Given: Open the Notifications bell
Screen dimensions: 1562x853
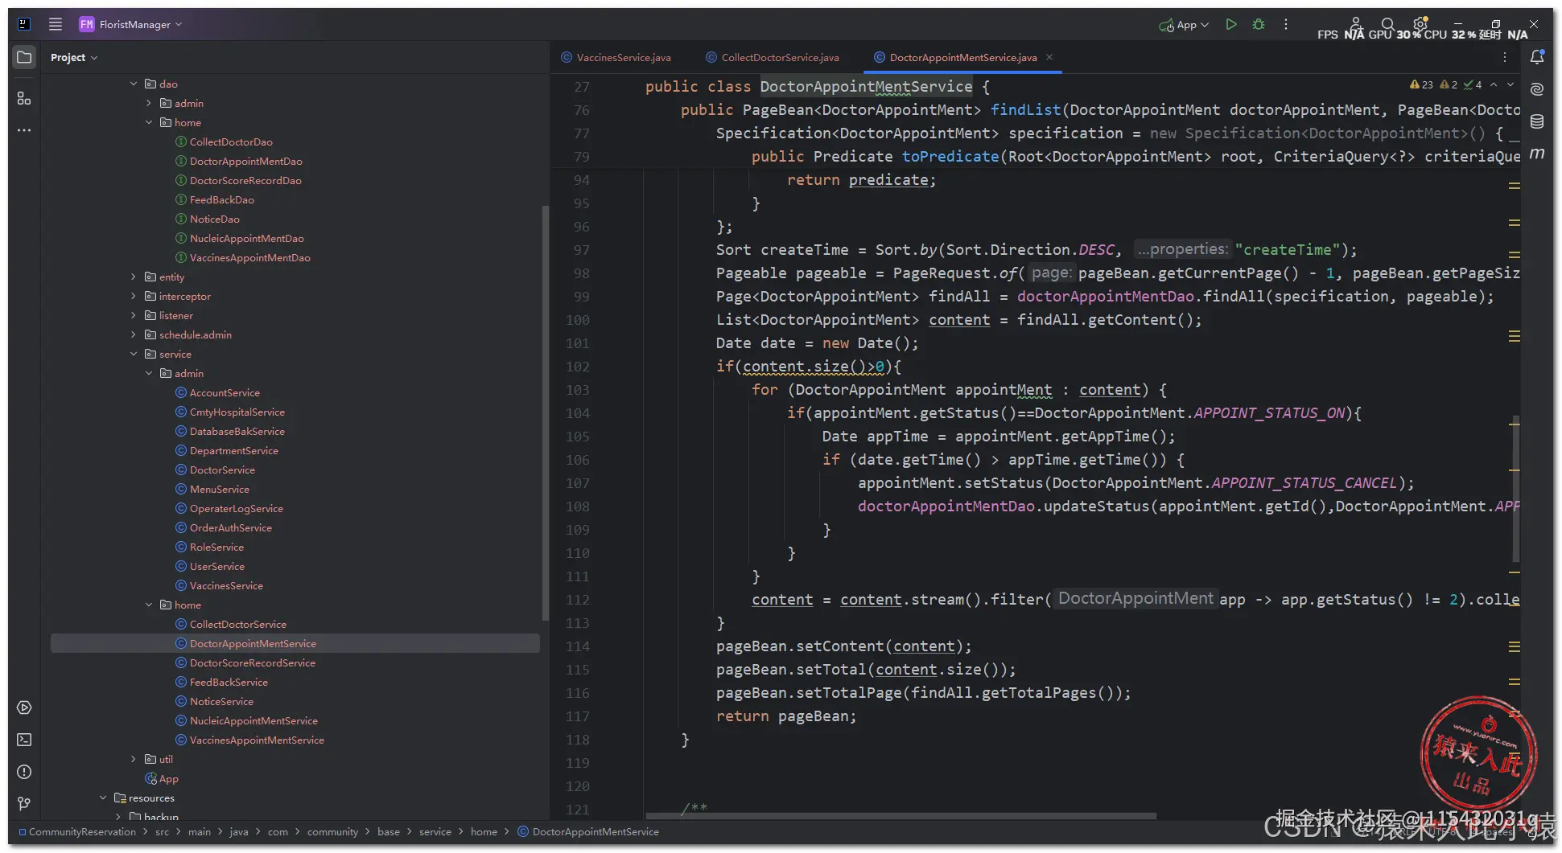Looking at the screenshot, I should 1537,57.
